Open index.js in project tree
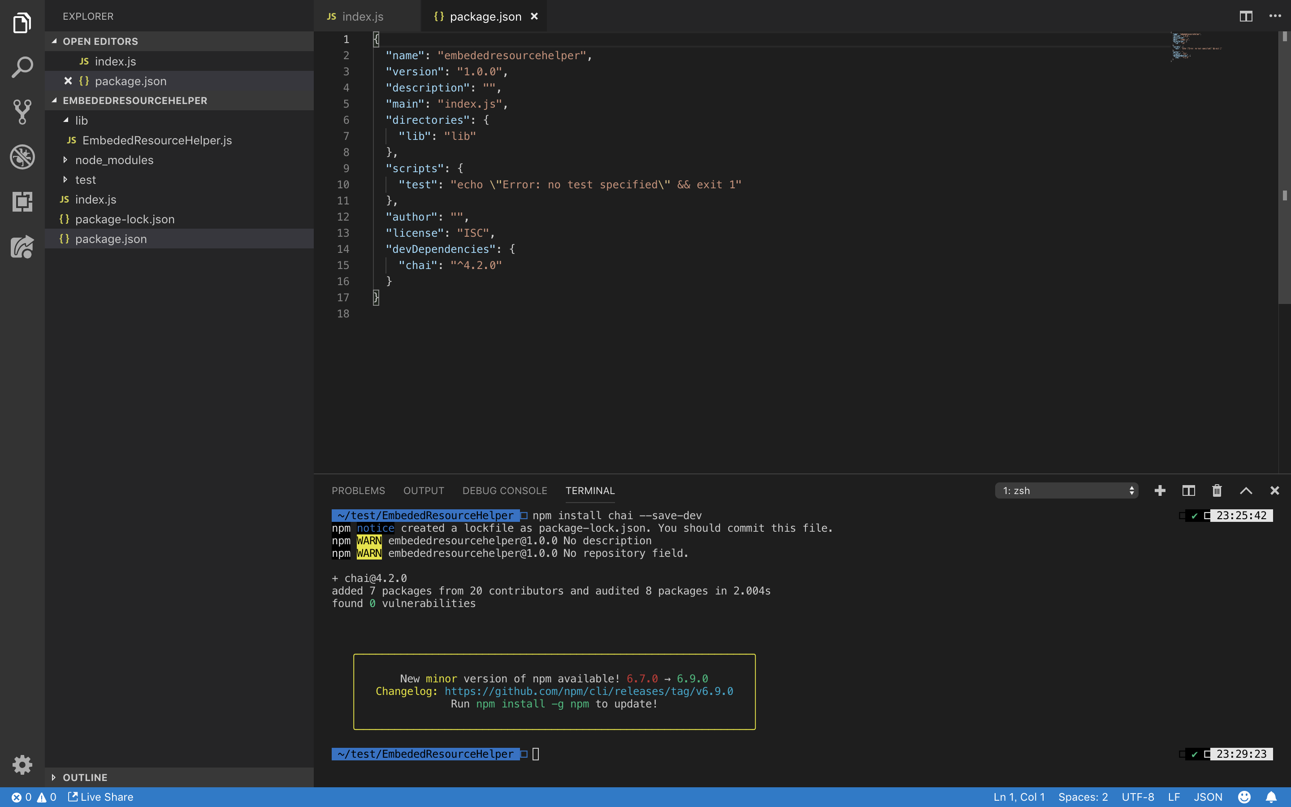Screen dimensions: 1291x807 click(179, 200)
